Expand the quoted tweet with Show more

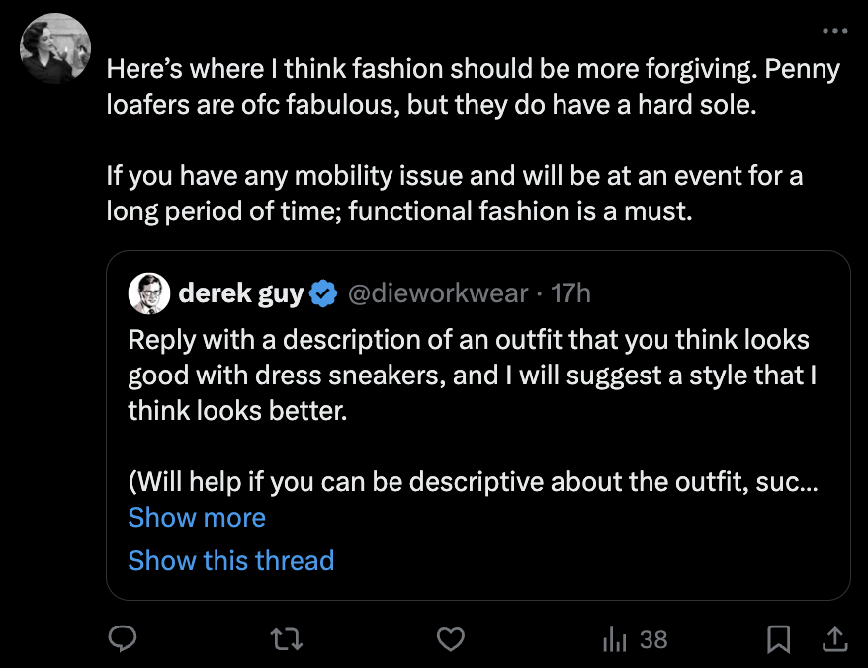197,518
